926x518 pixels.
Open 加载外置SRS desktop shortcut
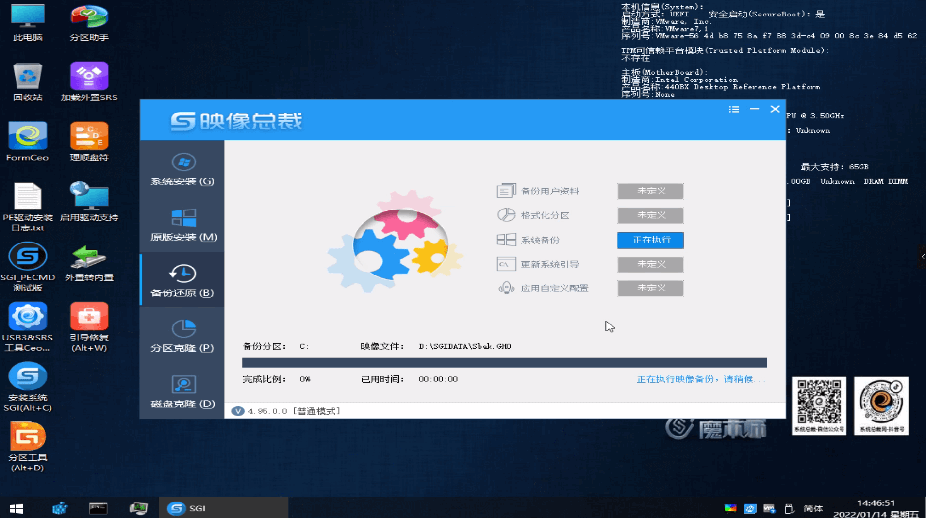pos(89,82)
